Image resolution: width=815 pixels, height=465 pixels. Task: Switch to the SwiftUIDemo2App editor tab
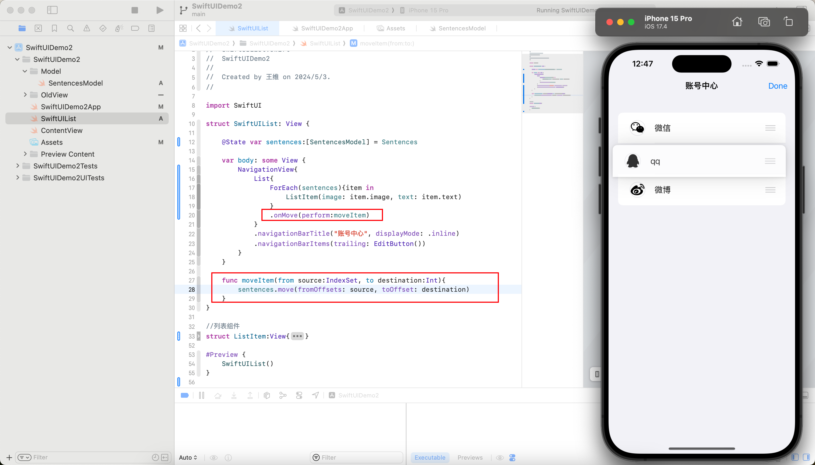322,29
